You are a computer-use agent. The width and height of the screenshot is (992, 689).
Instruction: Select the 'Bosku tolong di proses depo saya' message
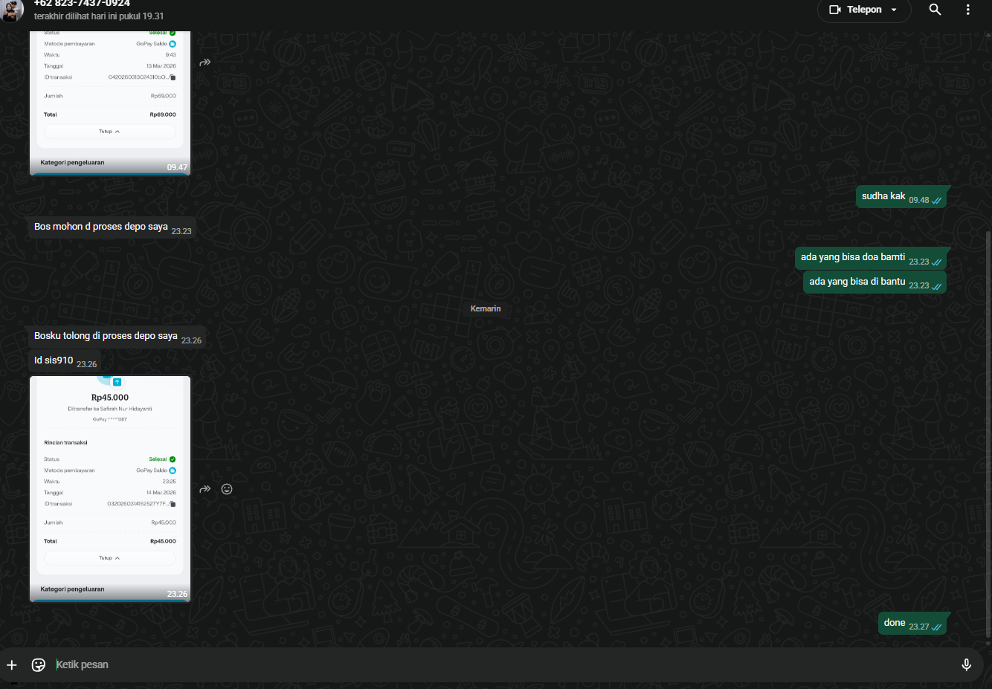point(117,337)
